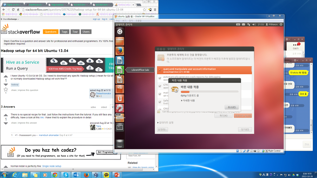Open the Tags page
317x178 pixels.
coord(65,32)
